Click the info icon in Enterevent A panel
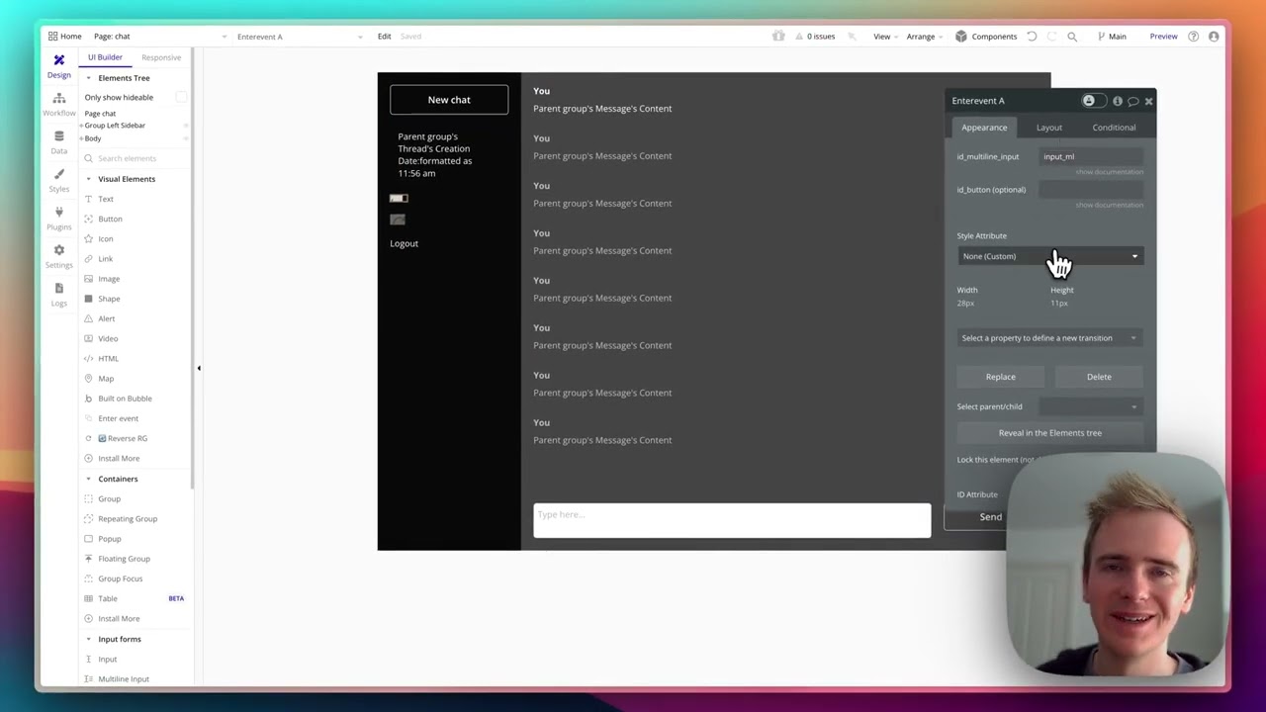 [x=1118, y=101]
